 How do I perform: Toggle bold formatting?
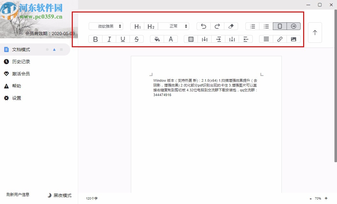tap(95, 39)
